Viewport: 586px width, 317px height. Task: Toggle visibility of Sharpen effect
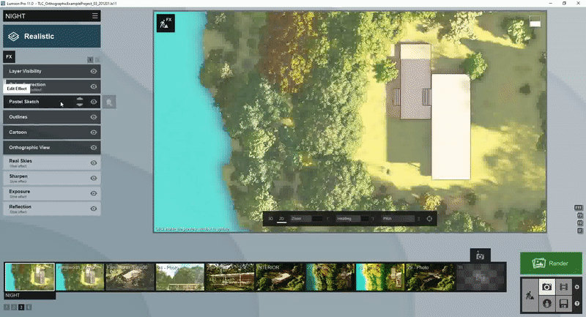point(94,179)
